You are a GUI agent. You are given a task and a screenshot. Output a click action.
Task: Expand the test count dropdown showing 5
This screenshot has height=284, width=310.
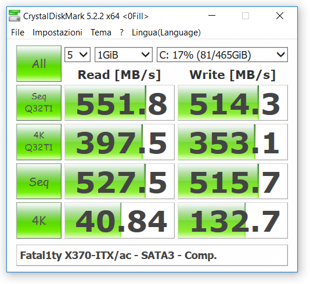click(x=78, y=55)
